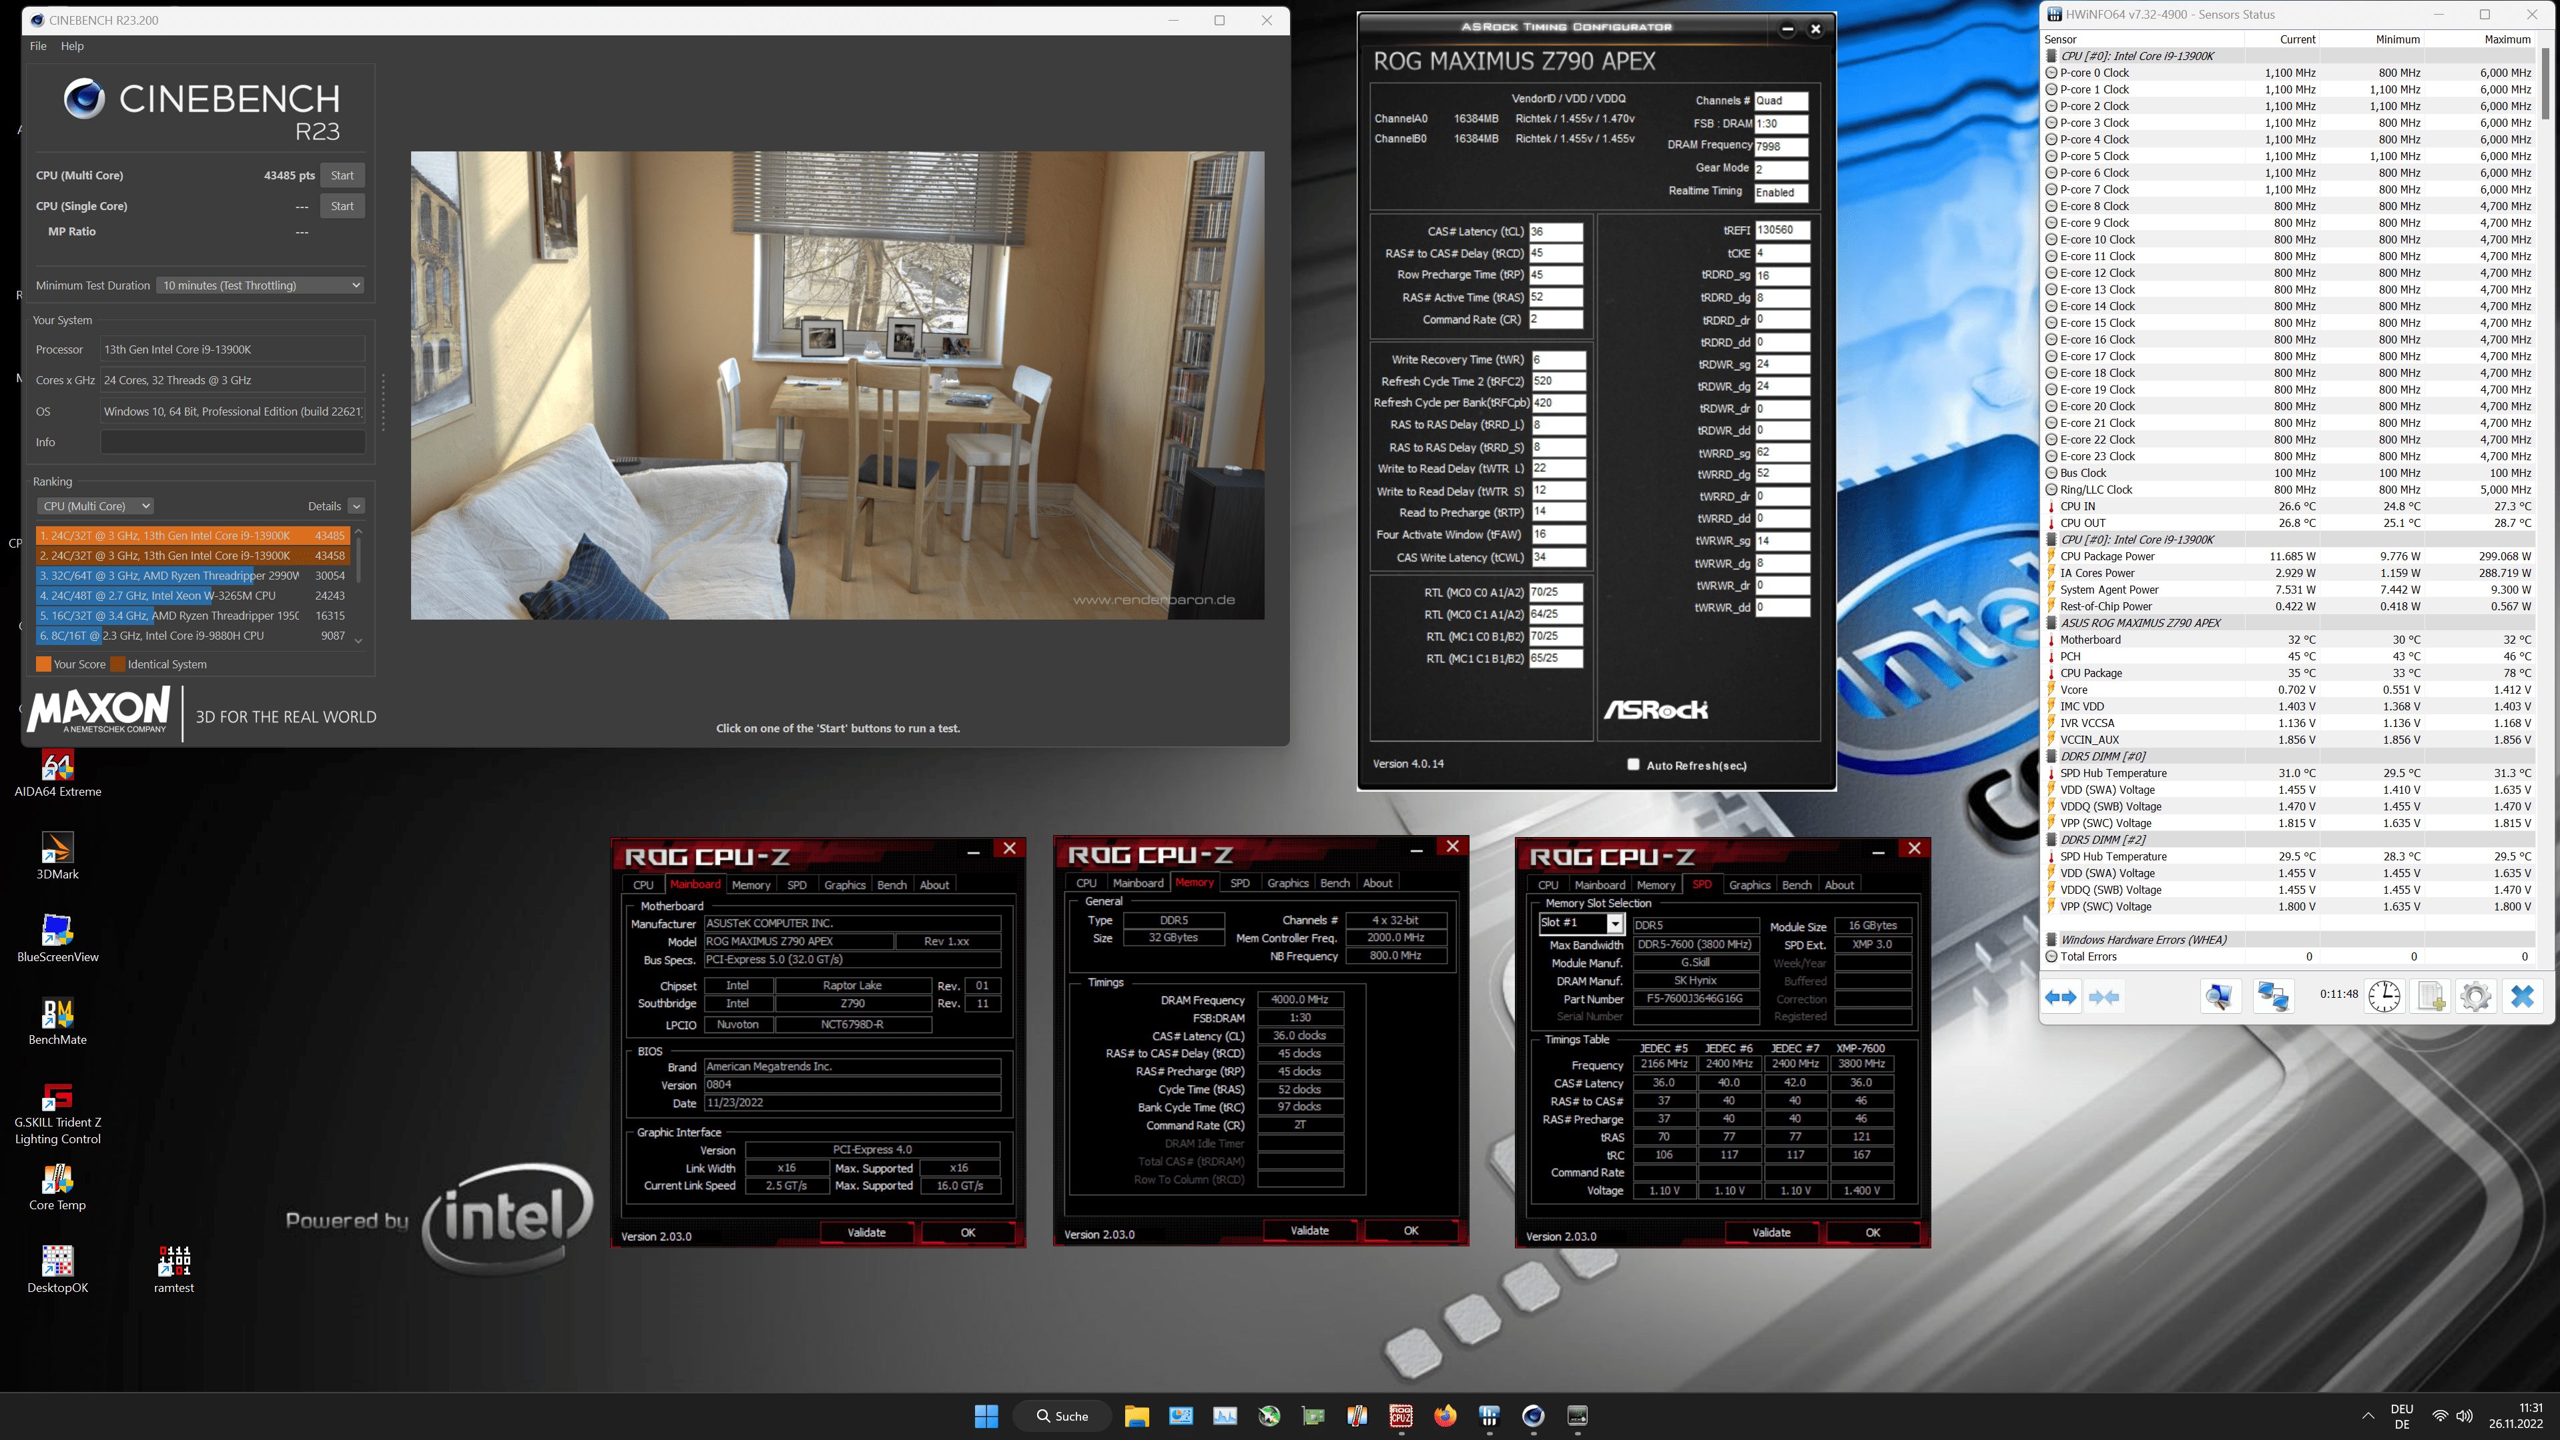This screenshot has height=1440, width=2560.
Task: Reset HWiNFO timer clock icon
Action: click(x=2383, y=996)
